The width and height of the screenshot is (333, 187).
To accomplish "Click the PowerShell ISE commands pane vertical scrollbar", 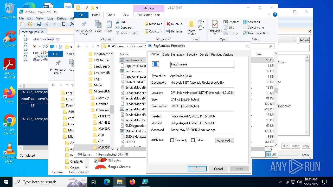I will pyautogui.click(x=307, y=95).
